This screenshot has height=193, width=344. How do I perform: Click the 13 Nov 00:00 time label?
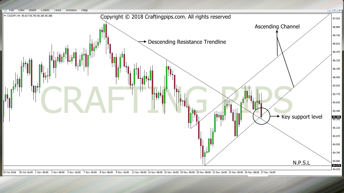[x=139, y=172]
